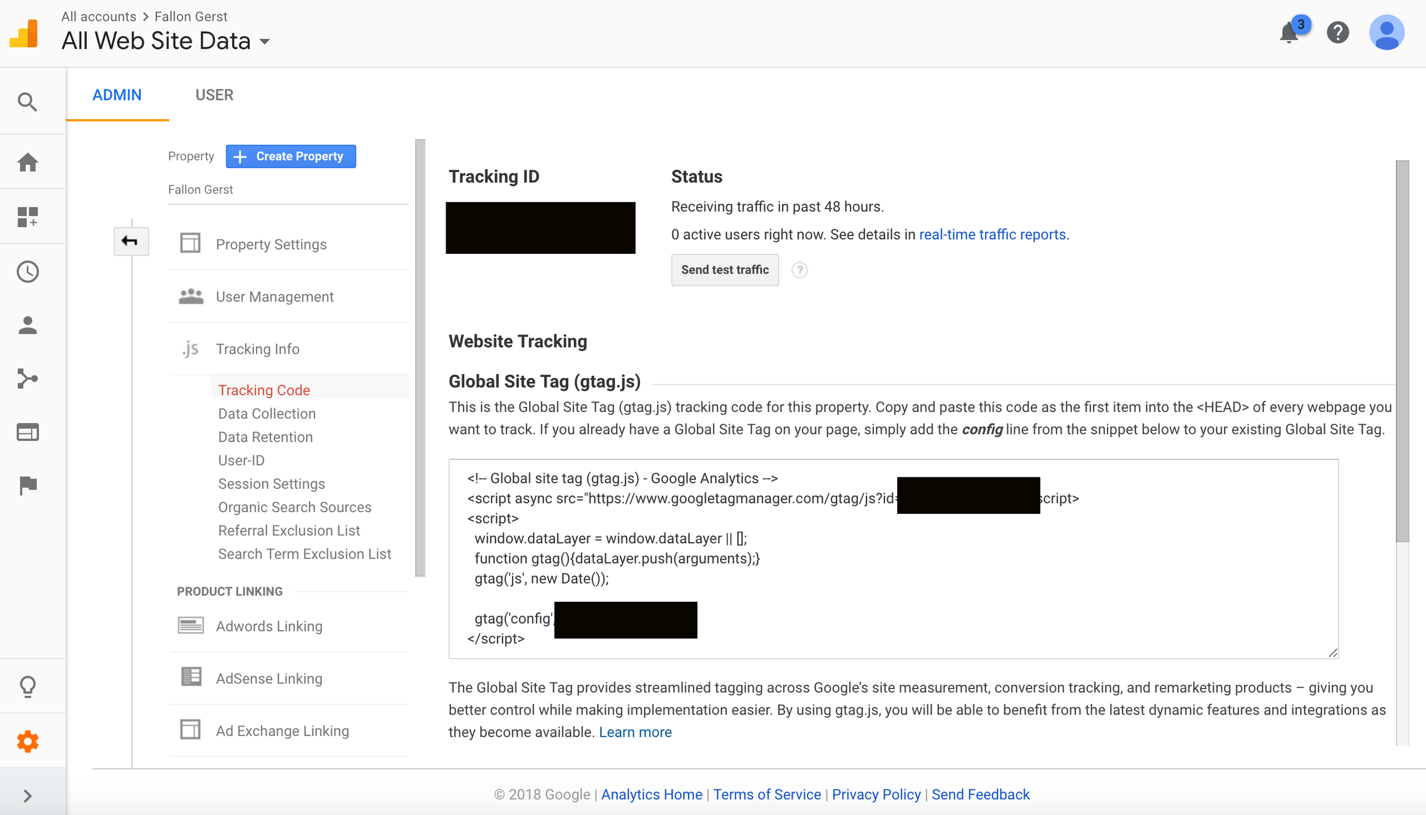Open Terms of Service link
Viewport: 1426px width, 815px height.
tap(767, 794)
